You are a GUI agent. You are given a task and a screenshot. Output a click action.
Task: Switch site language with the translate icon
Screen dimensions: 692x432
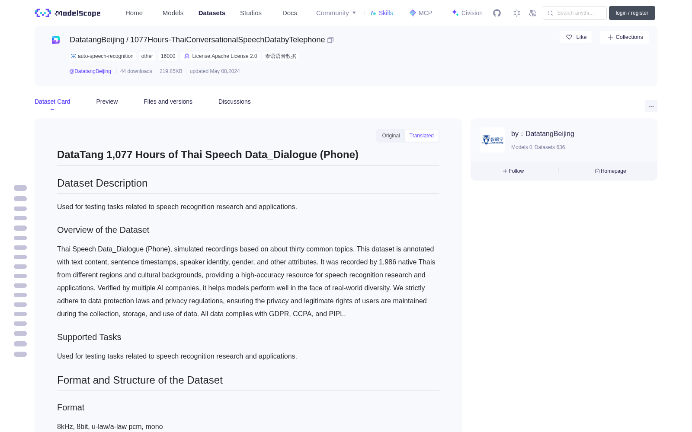point(533,13)
